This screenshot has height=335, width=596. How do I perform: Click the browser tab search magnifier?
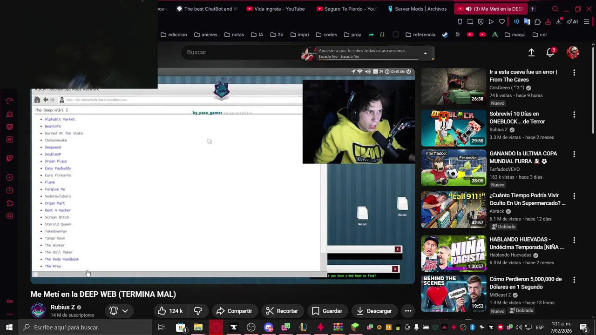click(555, 9)
